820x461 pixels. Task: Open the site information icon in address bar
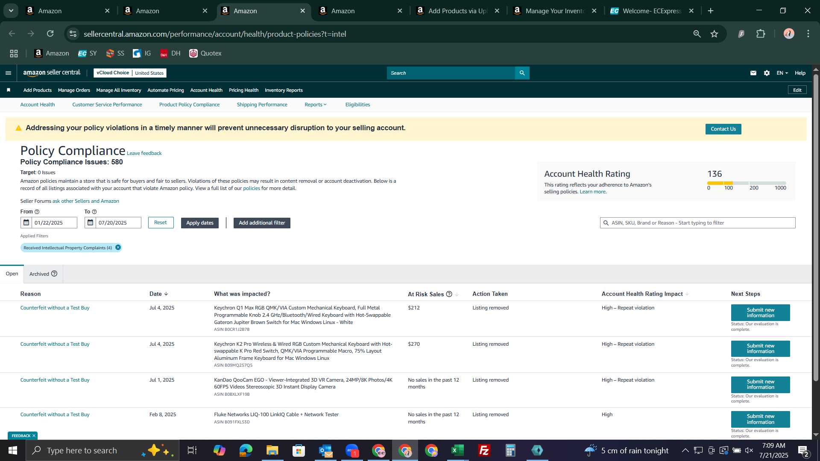point(73,34)
